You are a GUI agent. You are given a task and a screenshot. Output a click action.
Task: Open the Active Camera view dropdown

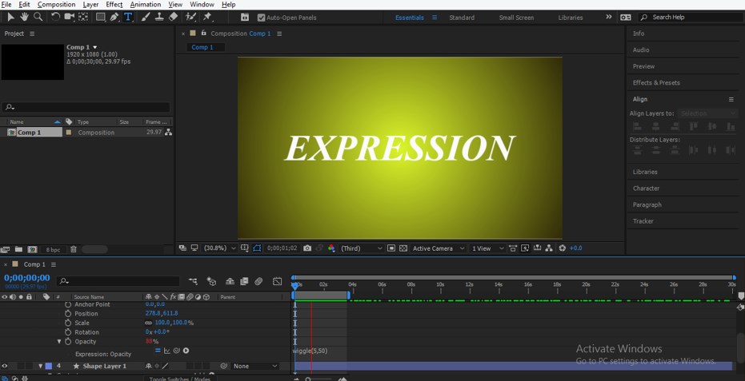[437, 248]
